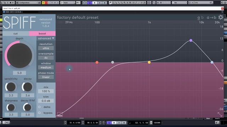Change phase mode from linear
227x127 pixels.
click(46, 77)
